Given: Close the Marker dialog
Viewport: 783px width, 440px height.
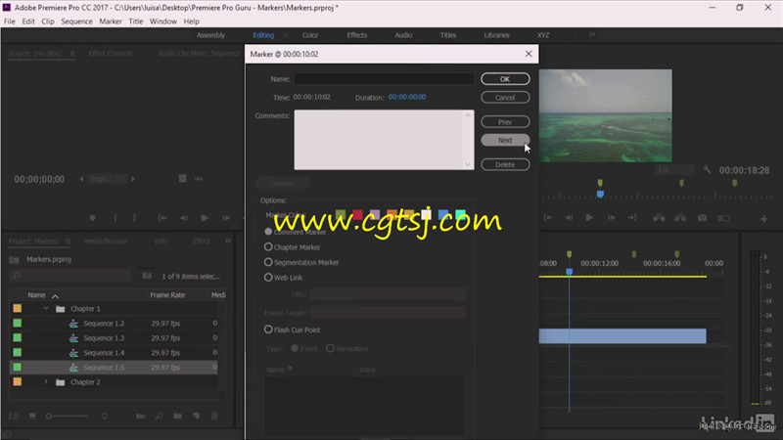Looking at the screenshot, I should (529, 54).
